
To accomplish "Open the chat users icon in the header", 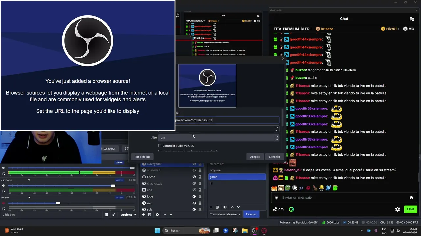I will (411, 19).
